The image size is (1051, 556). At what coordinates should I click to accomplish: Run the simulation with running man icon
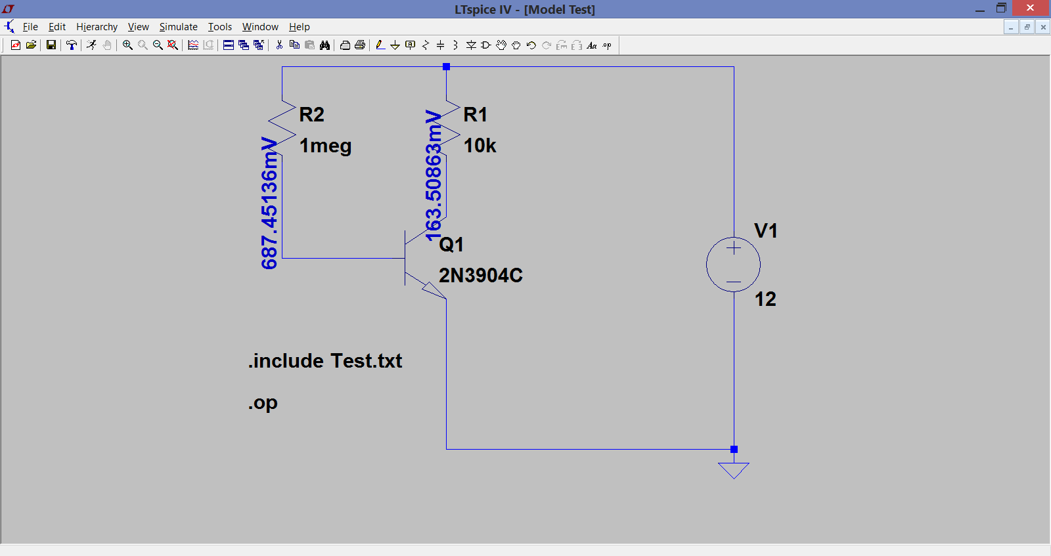91,45
